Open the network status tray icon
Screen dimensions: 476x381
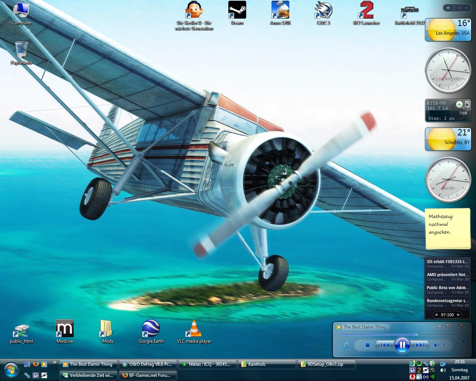(x=443, y=364)
